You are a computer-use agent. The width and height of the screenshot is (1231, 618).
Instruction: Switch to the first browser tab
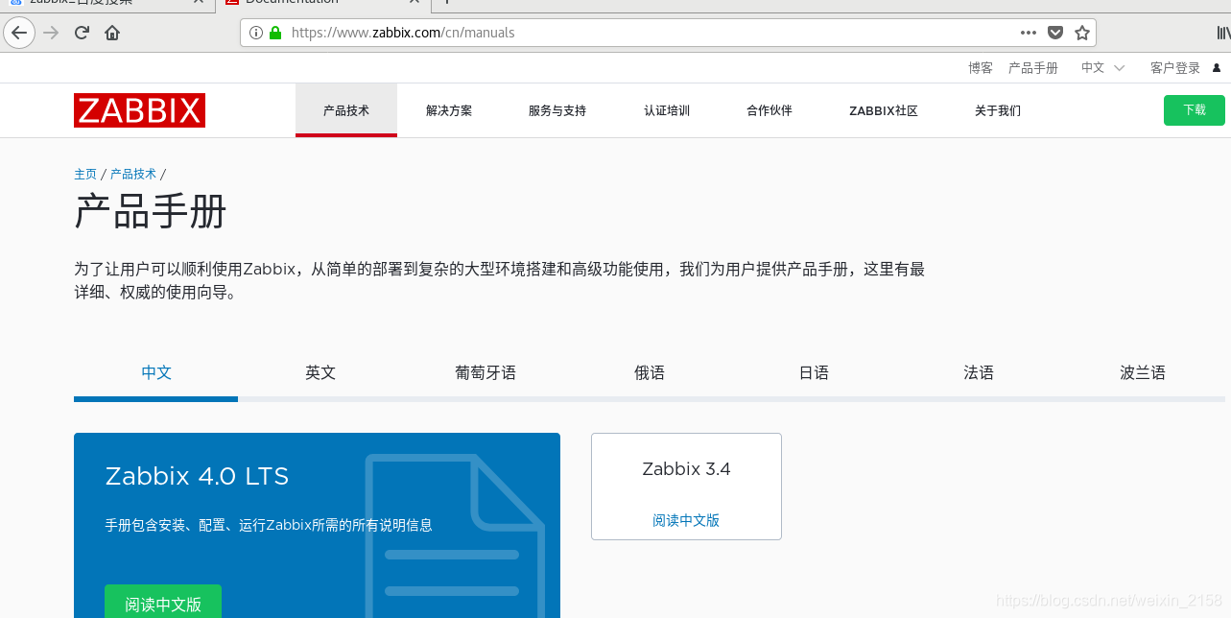pos(106,3)
